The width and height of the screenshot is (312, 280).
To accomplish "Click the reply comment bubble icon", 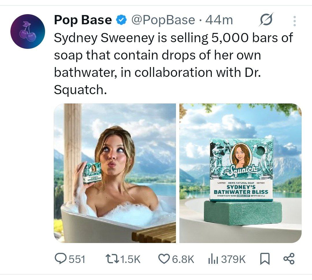I will tap(60, 259).
